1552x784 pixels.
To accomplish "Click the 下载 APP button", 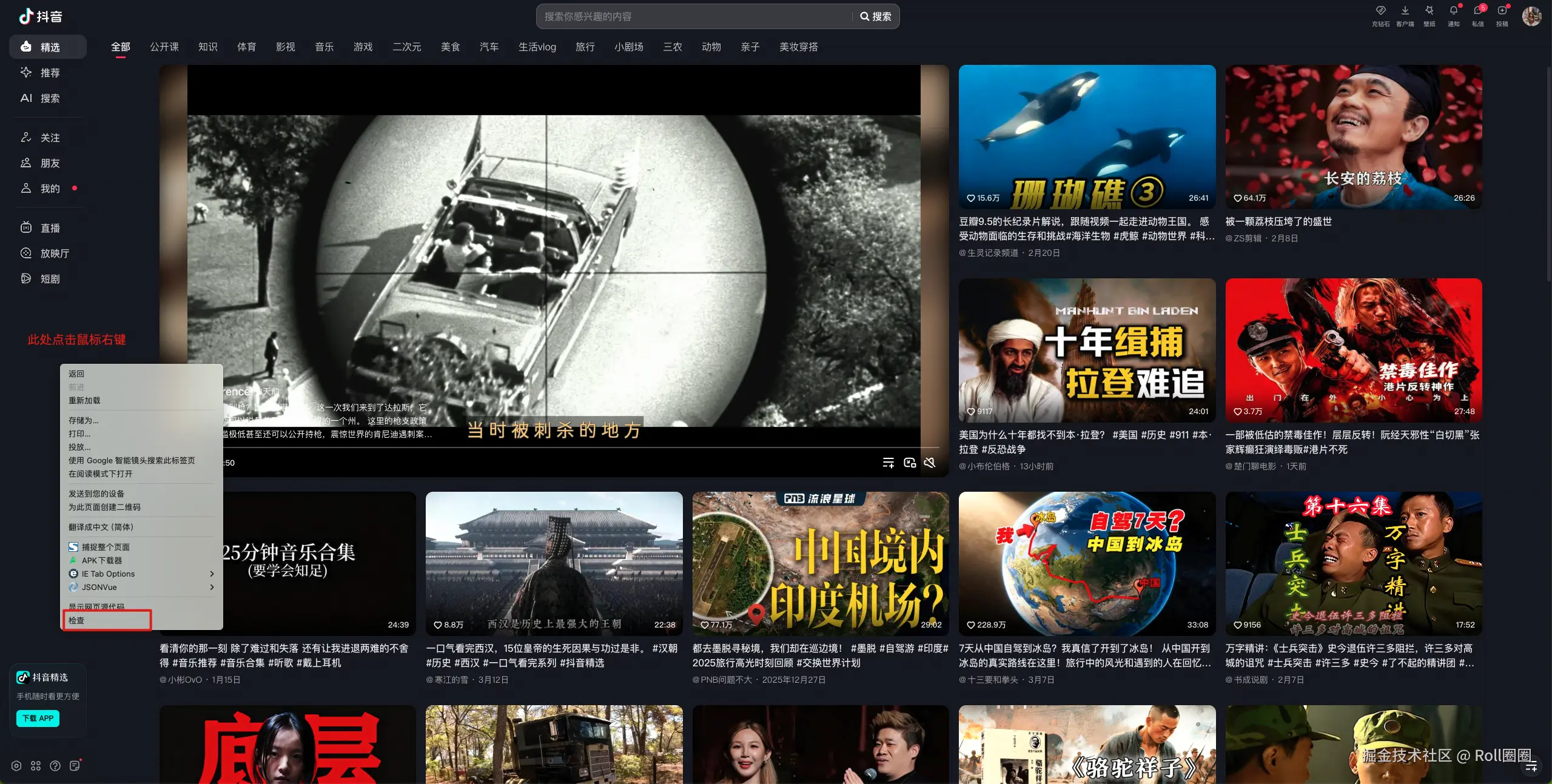I will point(38,718).
